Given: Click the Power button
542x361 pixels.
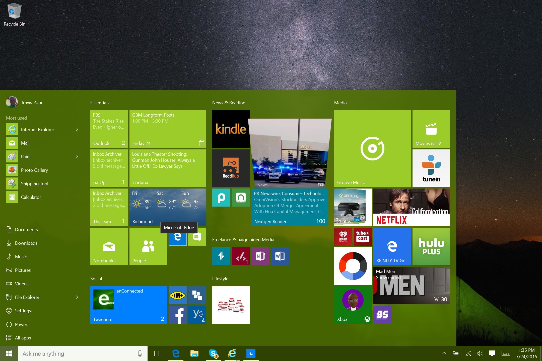Looking at the screenshot, I should [21, 324].
